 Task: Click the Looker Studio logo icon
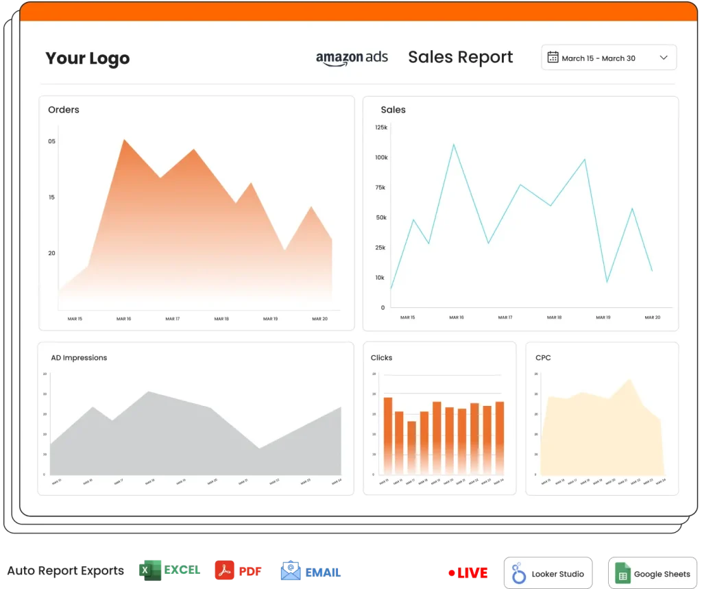click(520, 574)
